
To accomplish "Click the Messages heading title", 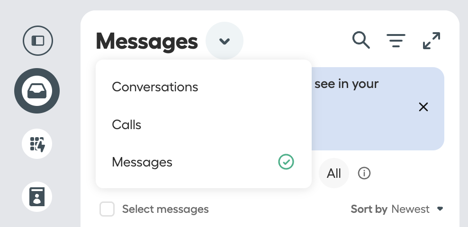I will tap(147, 42).
